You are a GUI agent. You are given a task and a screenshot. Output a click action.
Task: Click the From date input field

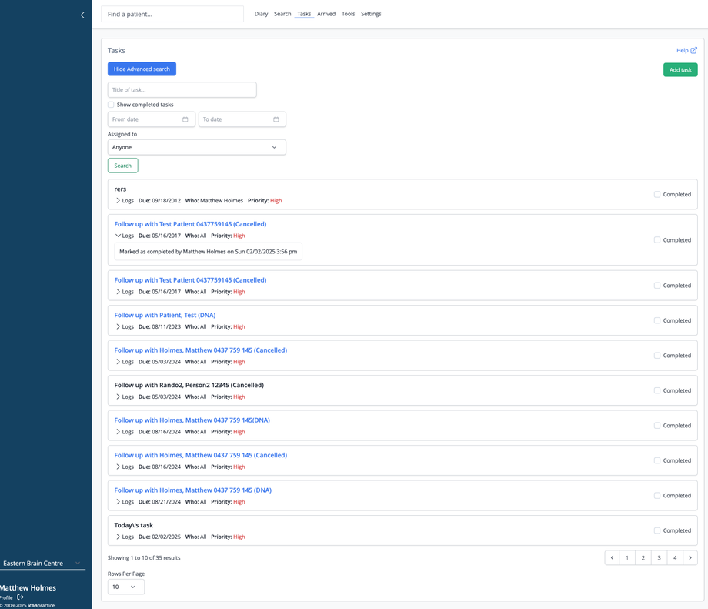pos(152,119)
